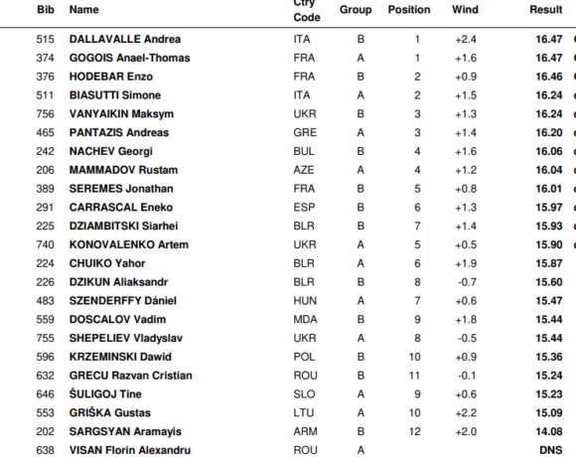Viewport: 576px width, 457px height.
Task: Click the Name column header
Action: pos(83,10)
